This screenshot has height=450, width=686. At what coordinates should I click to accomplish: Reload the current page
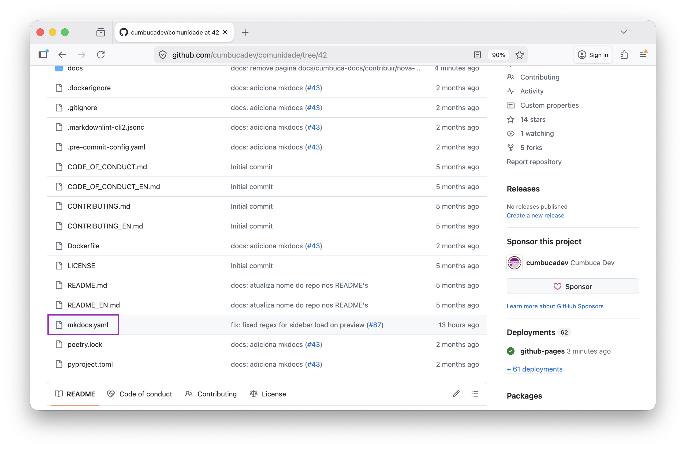101,55
